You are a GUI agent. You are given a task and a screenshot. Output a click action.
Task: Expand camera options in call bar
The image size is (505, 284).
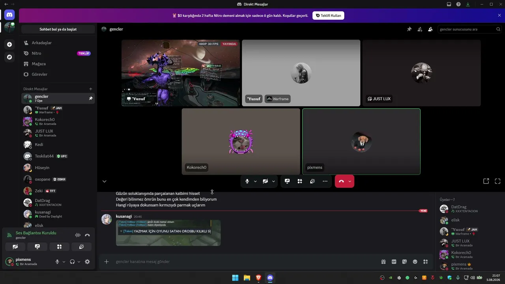point(273,181)
